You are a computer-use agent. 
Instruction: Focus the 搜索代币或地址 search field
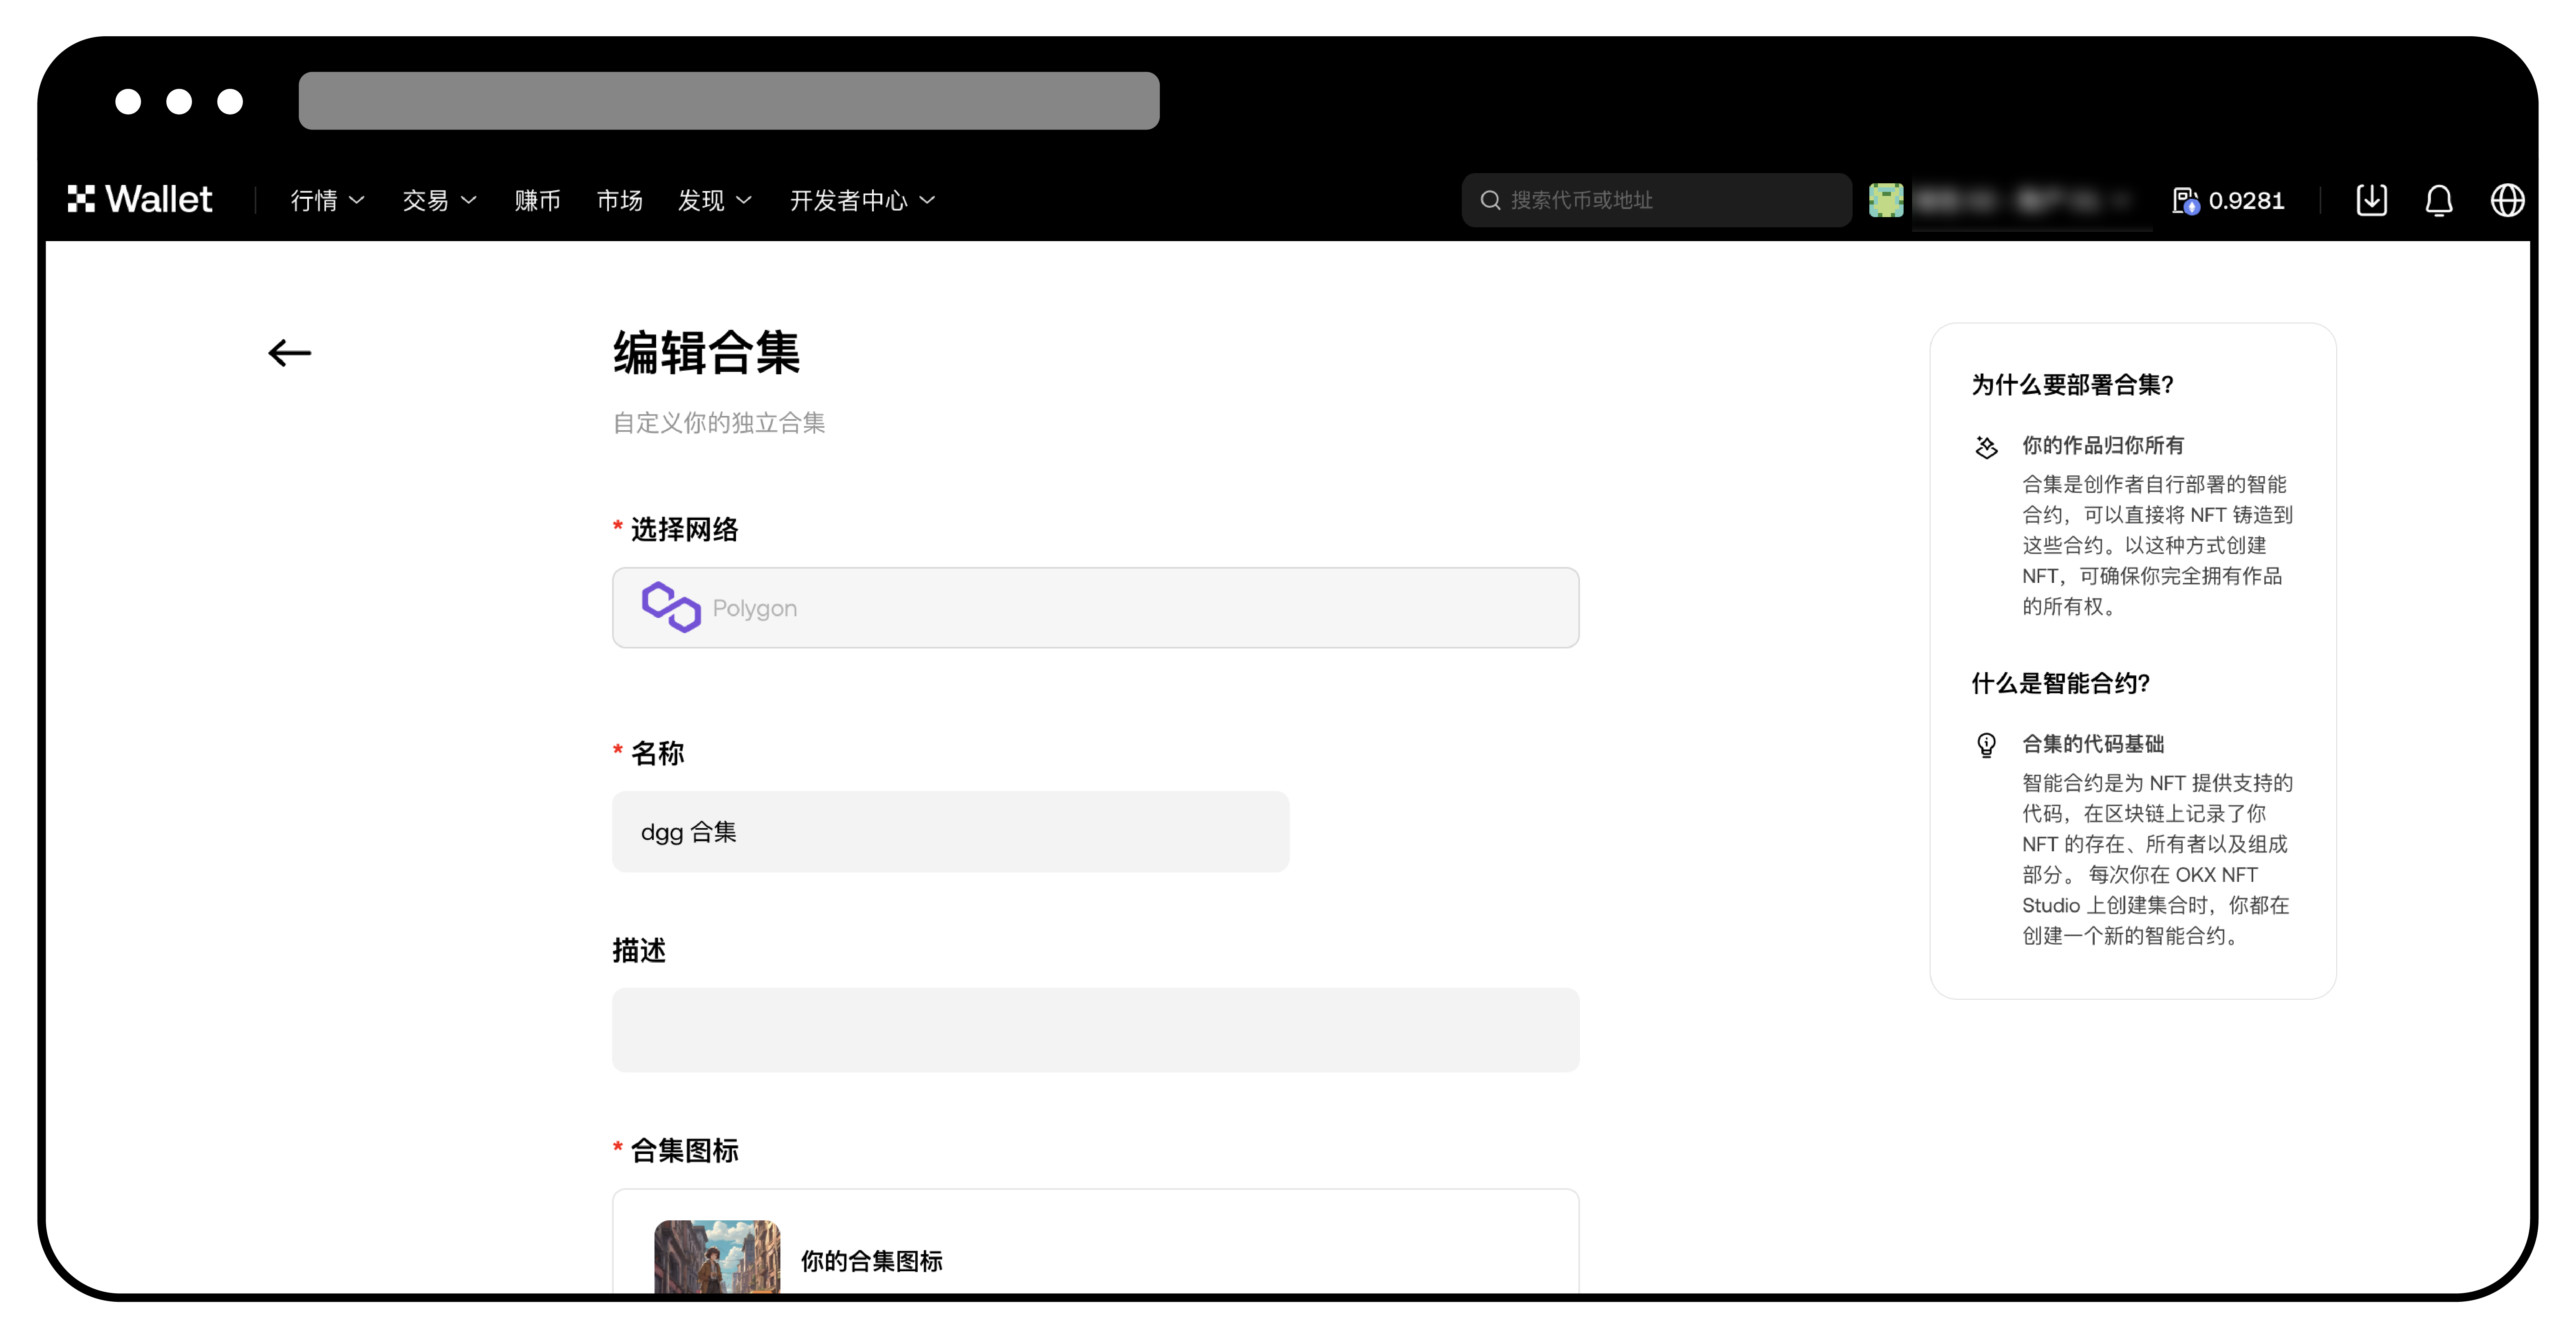click(x=1656, y=200)
